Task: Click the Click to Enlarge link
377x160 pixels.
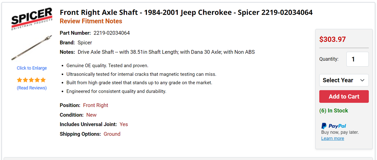Action: 32,68
